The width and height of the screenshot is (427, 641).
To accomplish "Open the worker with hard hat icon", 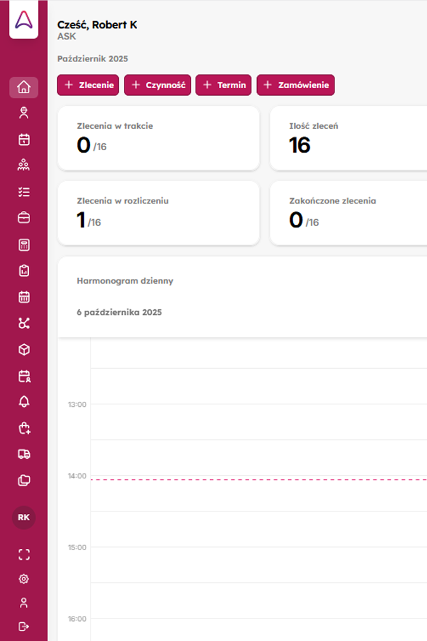I will 24,113.
